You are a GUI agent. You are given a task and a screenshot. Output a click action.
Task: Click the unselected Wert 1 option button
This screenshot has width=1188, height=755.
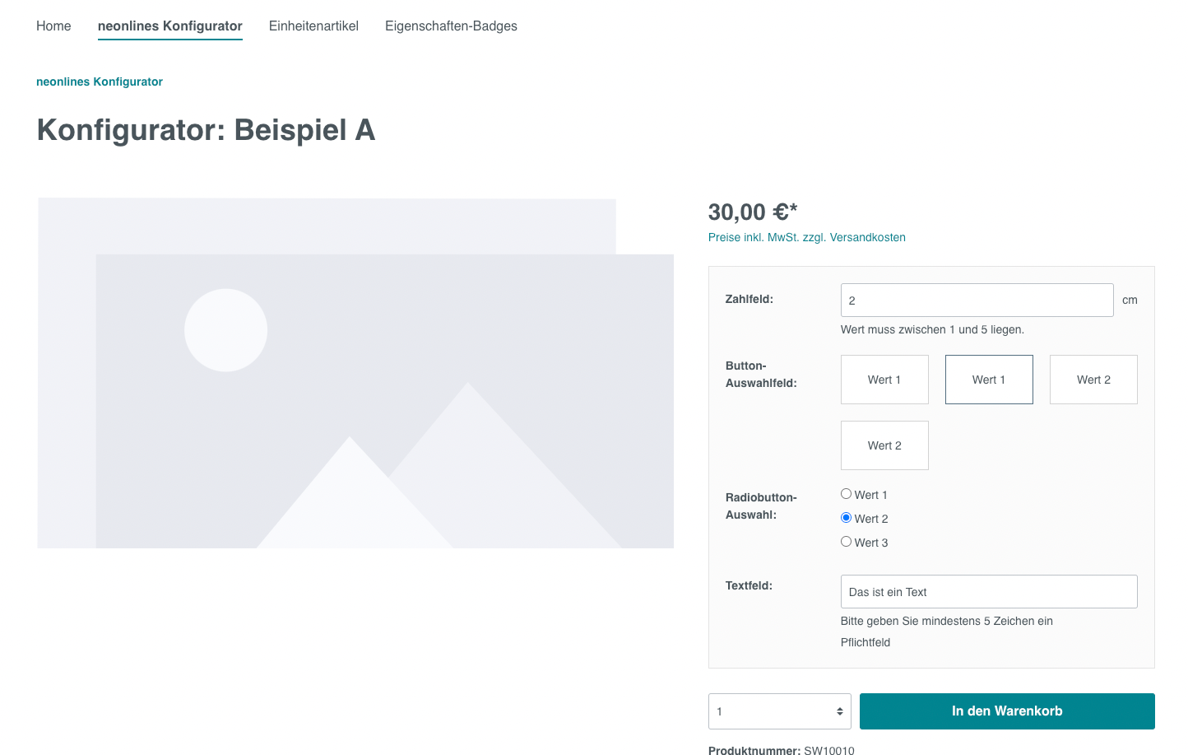[x=884, y=380]
